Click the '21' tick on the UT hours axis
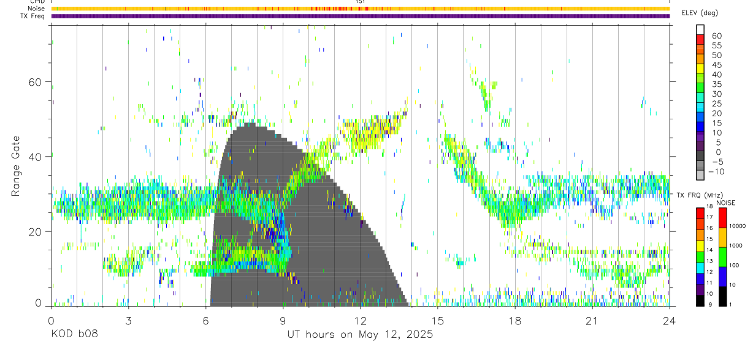The height and width of the screenshot is (347, 753). tap(592, 320)
